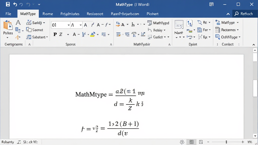The image size is (258, 145).
Task: Click the Save icon in title bar
Action: click(8, 4)
